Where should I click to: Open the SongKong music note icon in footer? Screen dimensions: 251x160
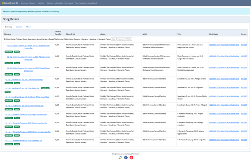(120, 157)
